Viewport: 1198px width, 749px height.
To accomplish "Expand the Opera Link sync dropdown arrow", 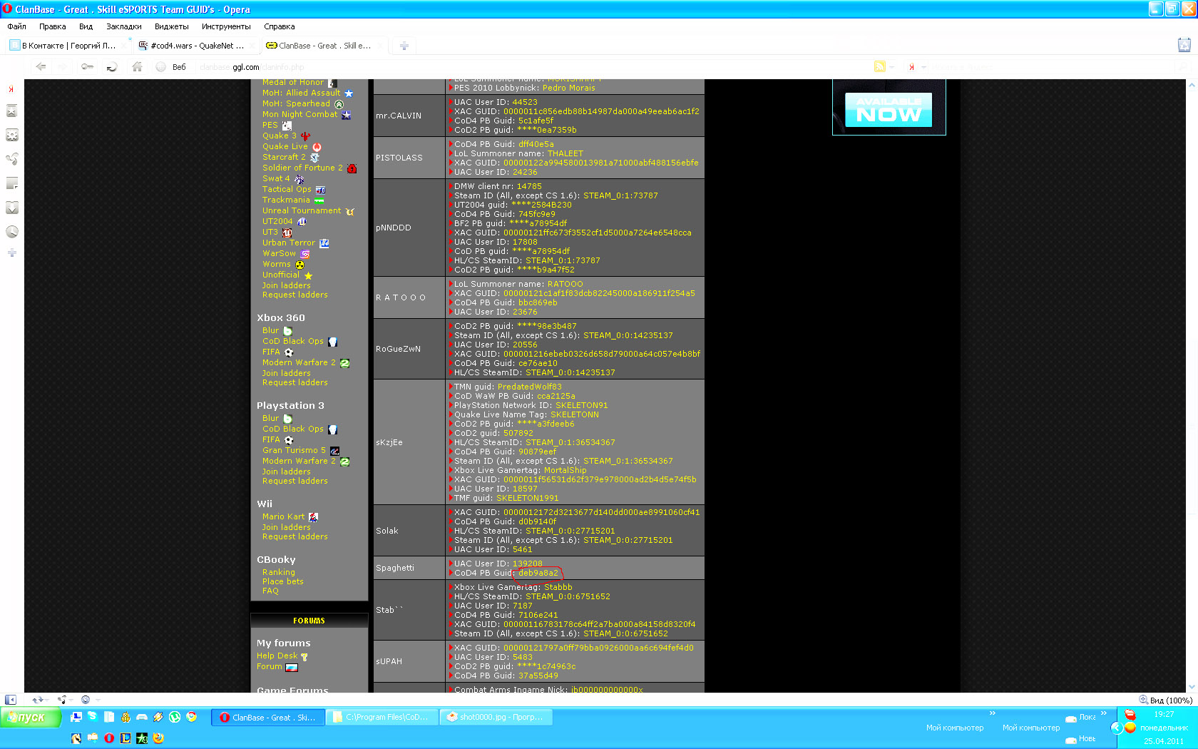I will pyautogui.click(x=48, y=700).
